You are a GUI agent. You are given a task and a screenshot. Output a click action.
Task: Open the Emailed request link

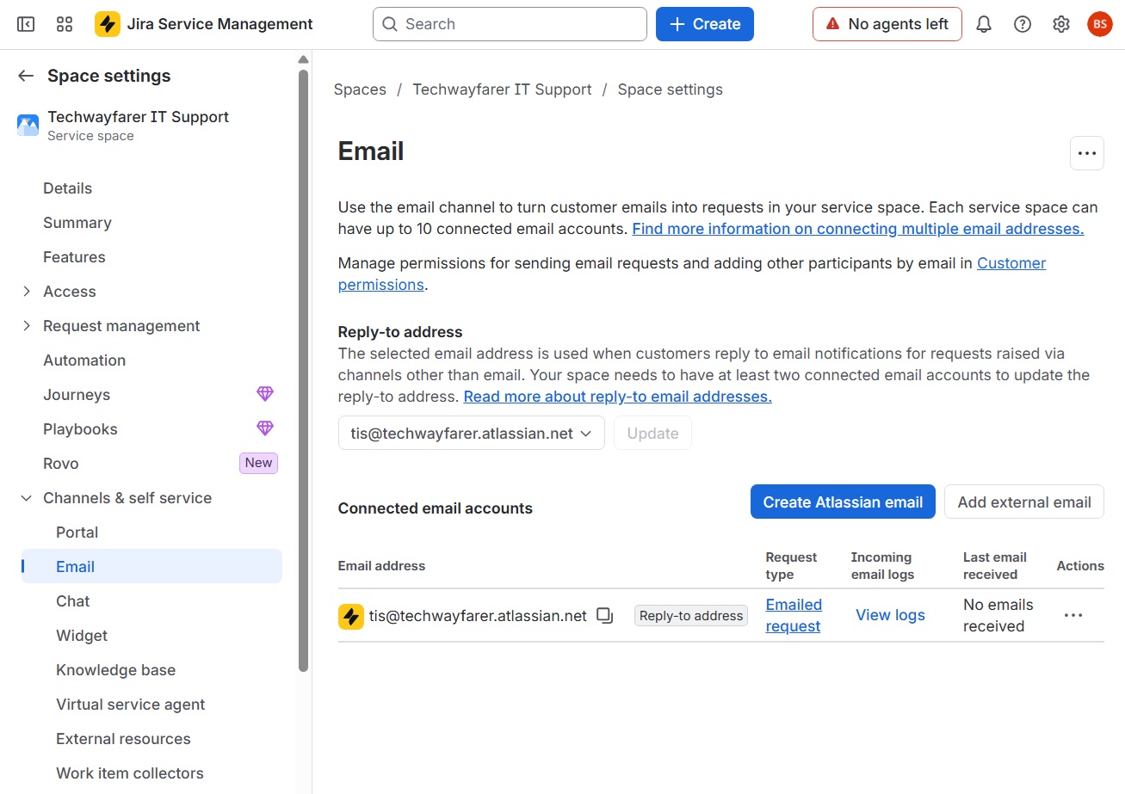(794, 616)
